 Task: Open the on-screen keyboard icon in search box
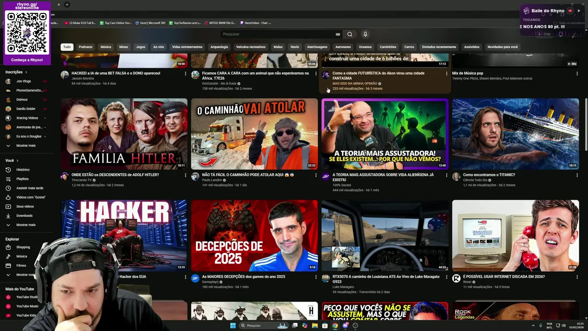(x=338, y=34)
